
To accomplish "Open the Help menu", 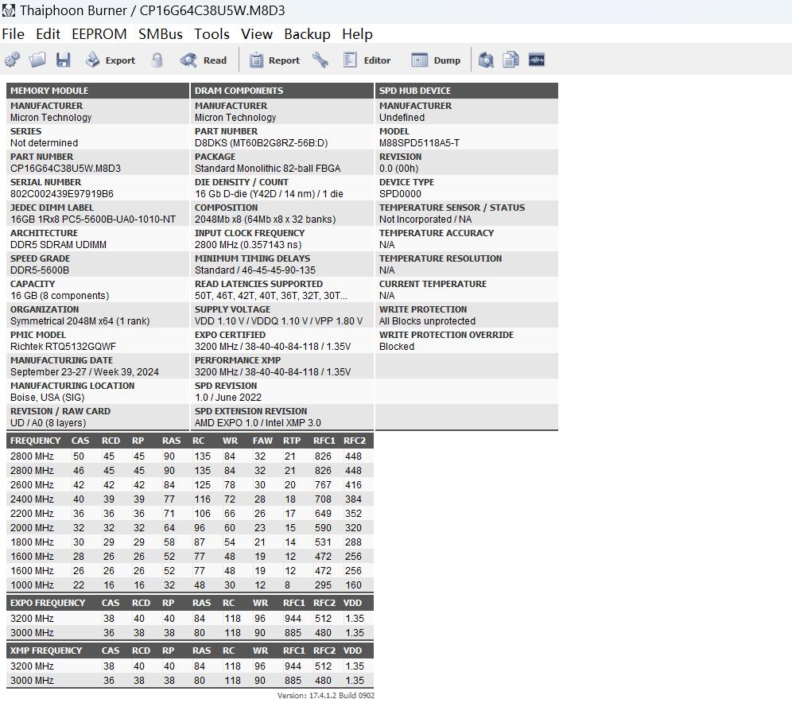I will click(357, 34).
